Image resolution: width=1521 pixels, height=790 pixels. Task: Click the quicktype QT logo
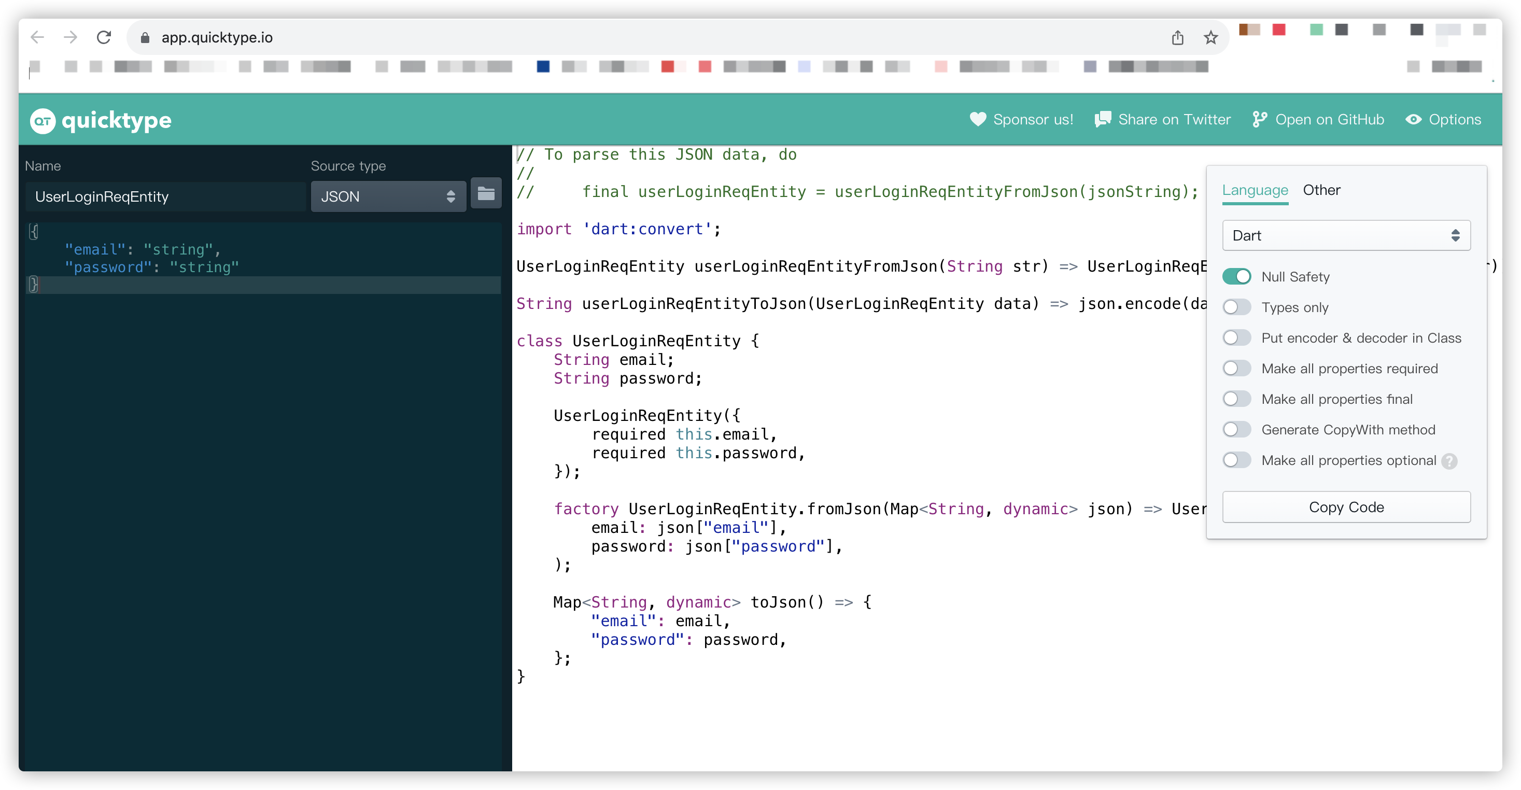click(43, 120)
